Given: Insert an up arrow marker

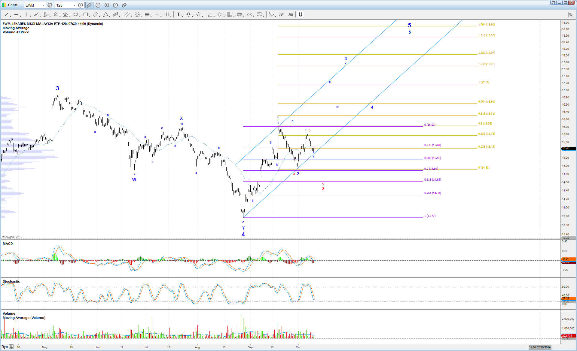Looking at the screenshot, I should [188, 14].
